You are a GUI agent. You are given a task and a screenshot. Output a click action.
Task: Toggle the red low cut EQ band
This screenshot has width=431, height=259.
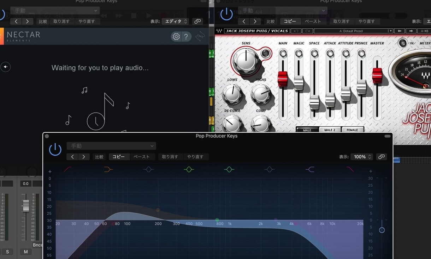(x=67, y=169)
